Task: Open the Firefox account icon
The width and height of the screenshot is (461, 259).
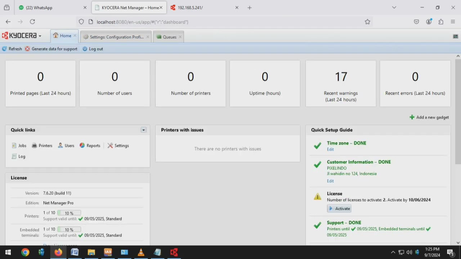Action: (x=429, y=22)
